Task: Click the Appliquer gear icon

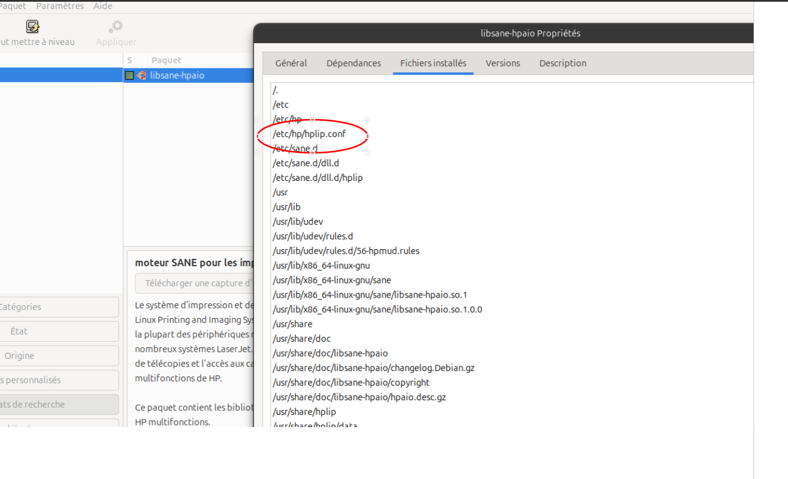Action: (116, 27)
